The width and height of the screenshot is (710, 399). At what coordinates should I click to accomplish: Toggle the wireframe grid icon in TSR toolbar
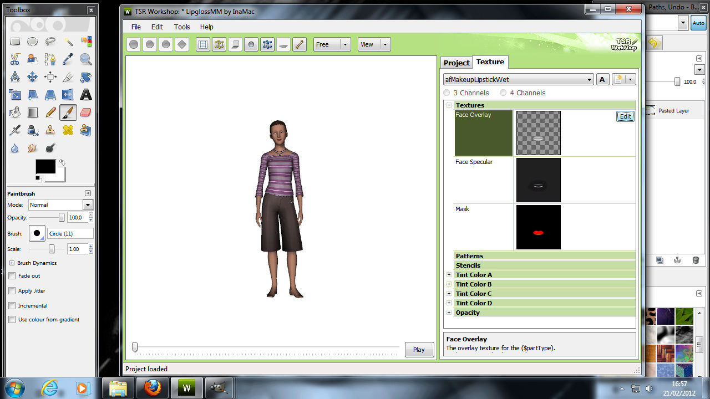tap(203, 44)
